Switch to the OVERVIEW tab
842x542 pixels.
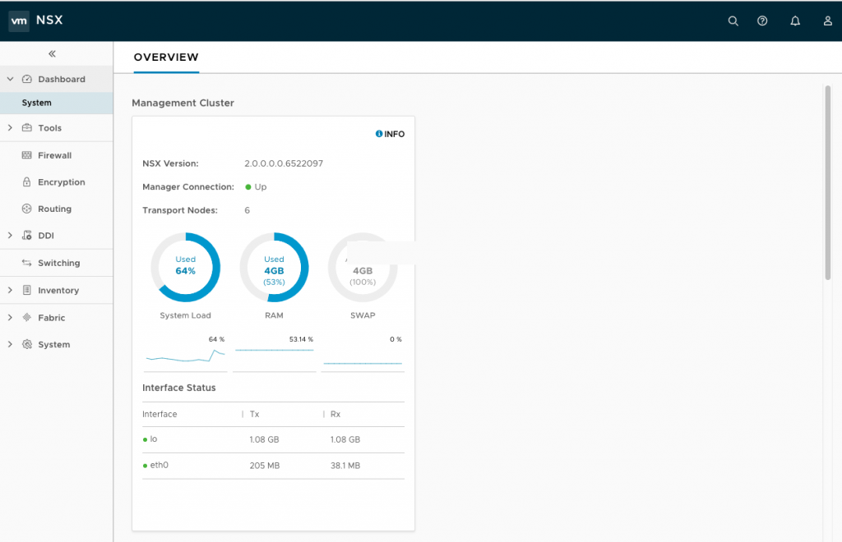tap(166, 57)
